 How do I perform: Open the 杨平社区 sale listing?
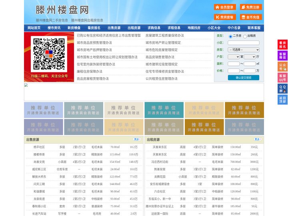(39, 147)
